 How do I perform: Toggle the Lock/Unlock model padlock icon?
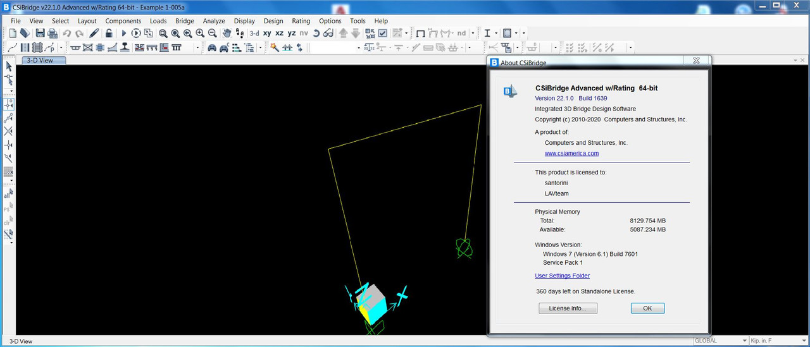point(109,33)
